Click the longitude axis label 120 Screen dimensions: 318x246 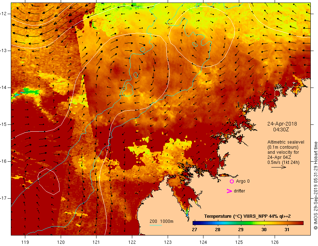pyautogui.click(x=61, y=242)
